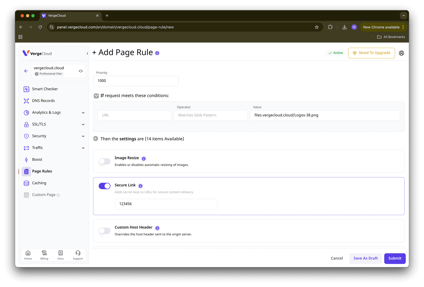Viewport: 424px width, 287px height.
Task: Reload the page in Chrome
Action: tap(40, 27)
